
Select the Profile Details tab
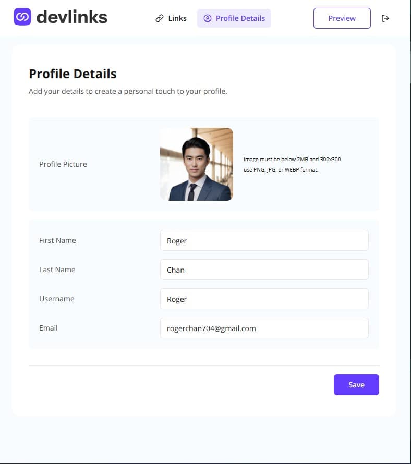tap(234, 18)
